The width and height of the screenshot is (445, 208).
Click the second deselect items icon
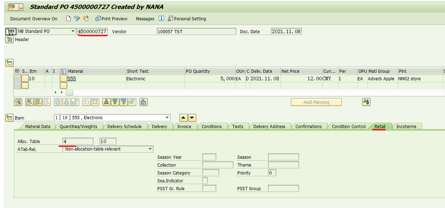[38, 102]
